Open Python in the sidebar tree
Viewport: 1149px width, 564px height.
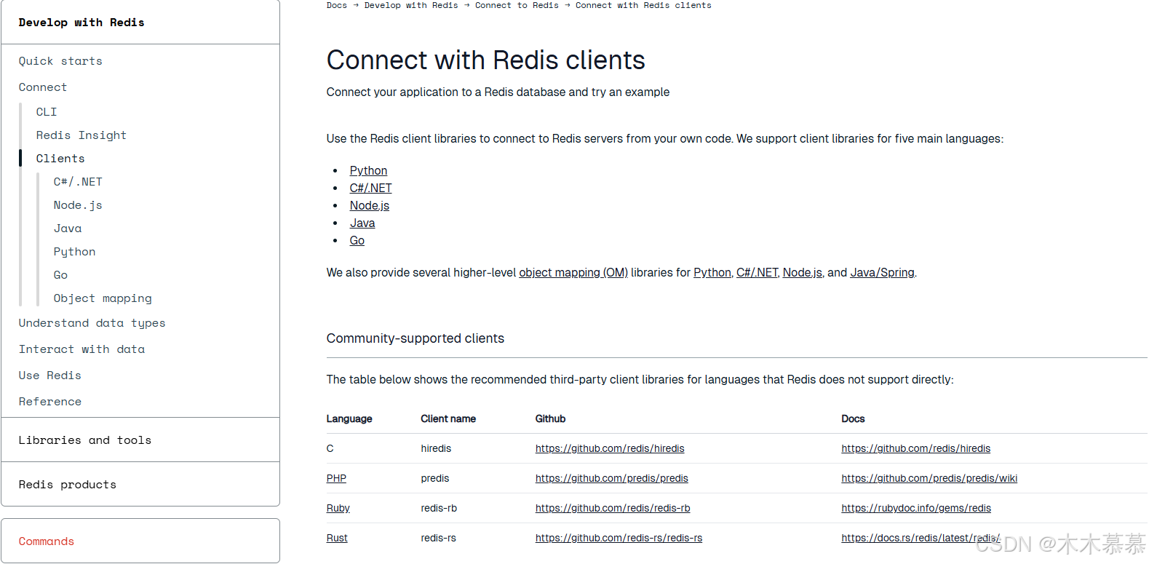74,252
